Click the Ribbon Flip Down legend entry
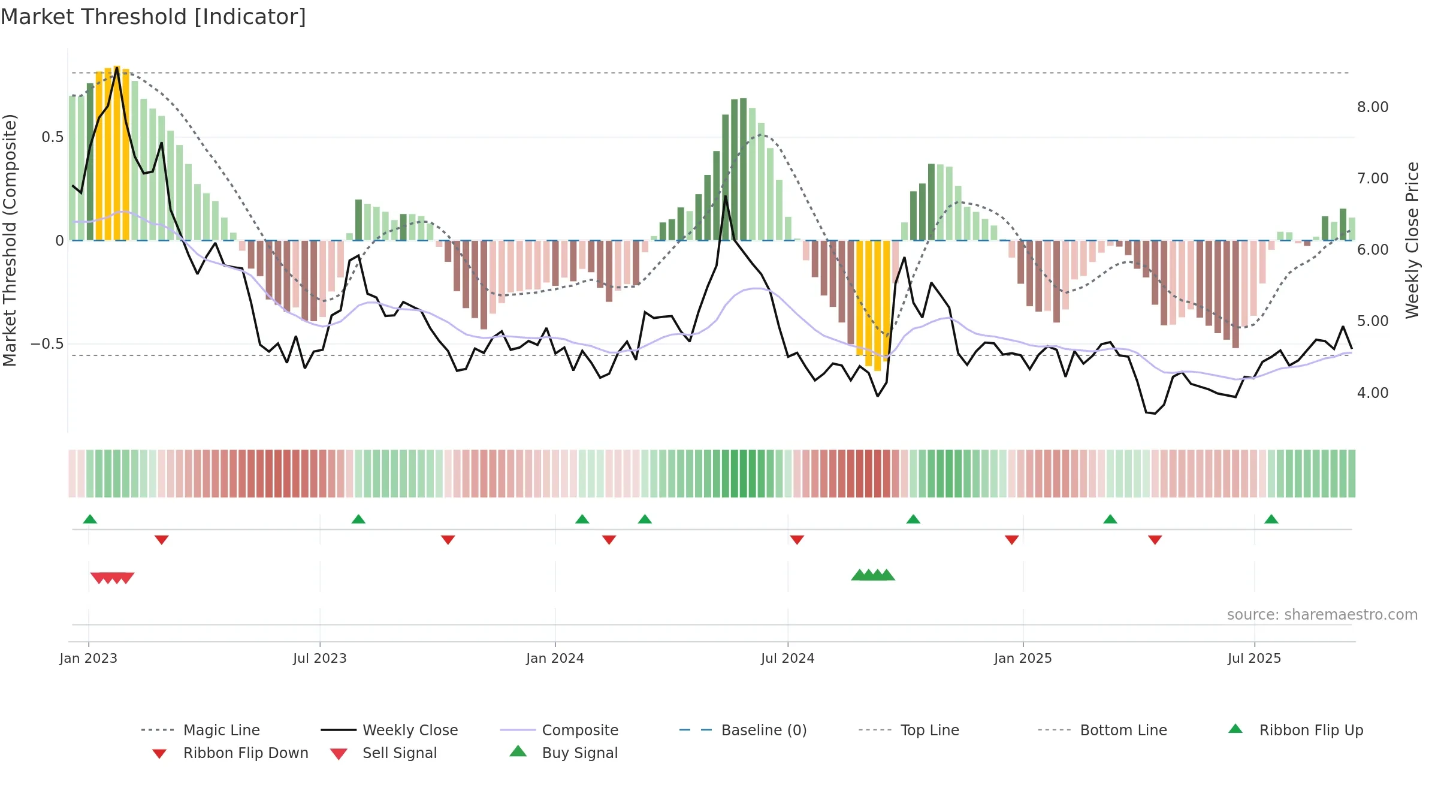The width and height of the screenshot is (1438, 809). click(x=230, y=753)
